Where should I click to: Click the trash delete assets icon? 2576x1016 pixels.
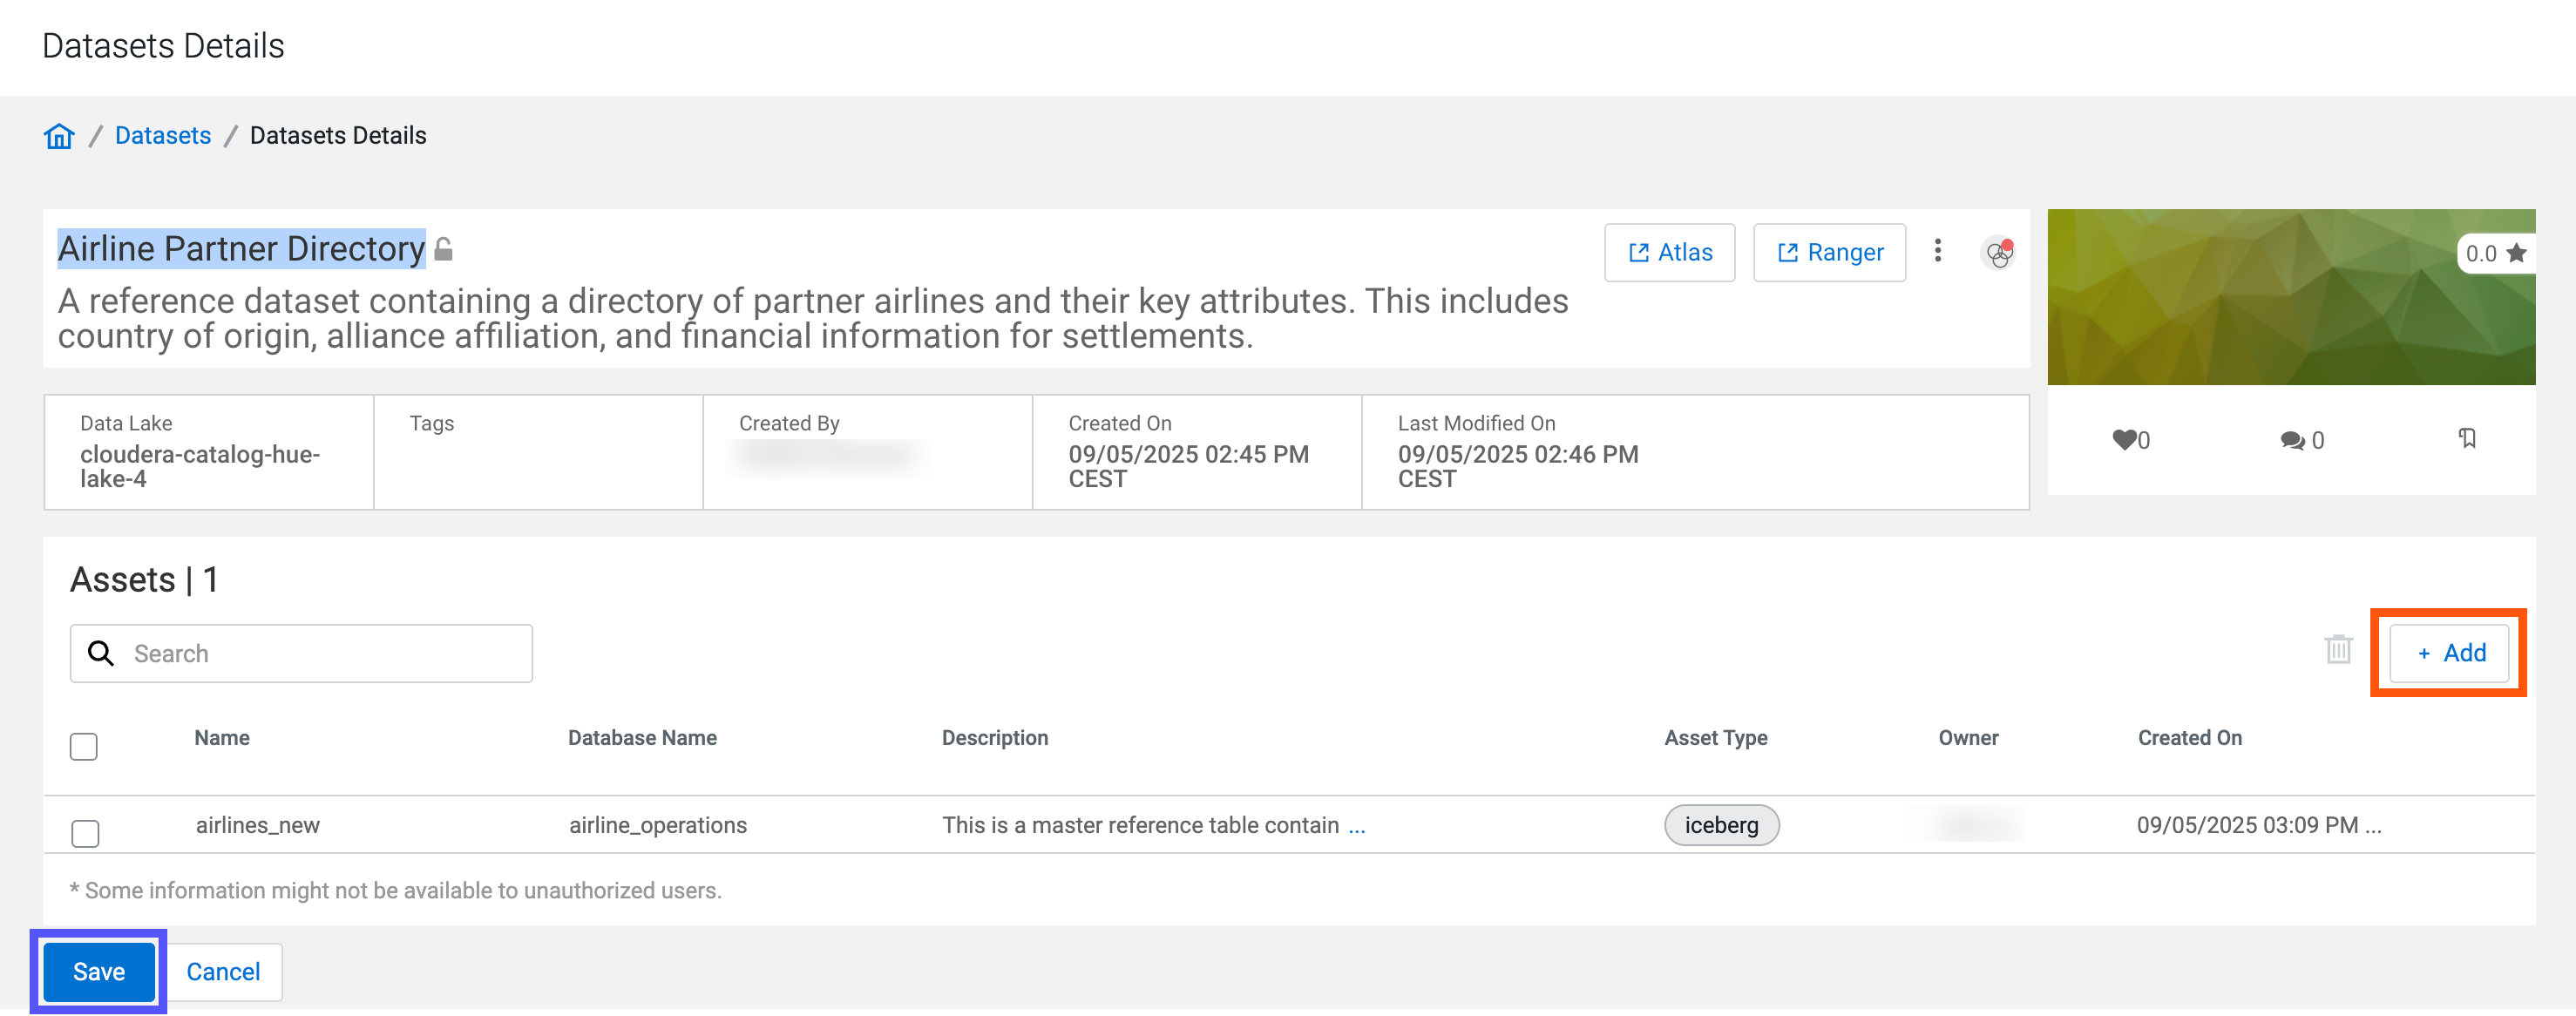click(x=2338, y=650)
